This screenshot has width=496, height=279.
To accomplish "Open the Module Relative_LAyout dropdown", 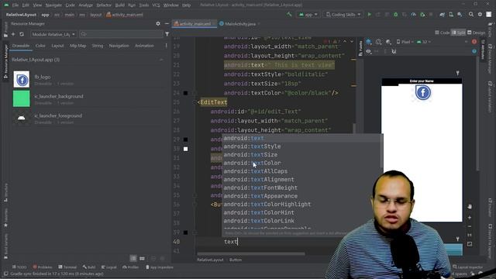I will click(x=53, y=34).
